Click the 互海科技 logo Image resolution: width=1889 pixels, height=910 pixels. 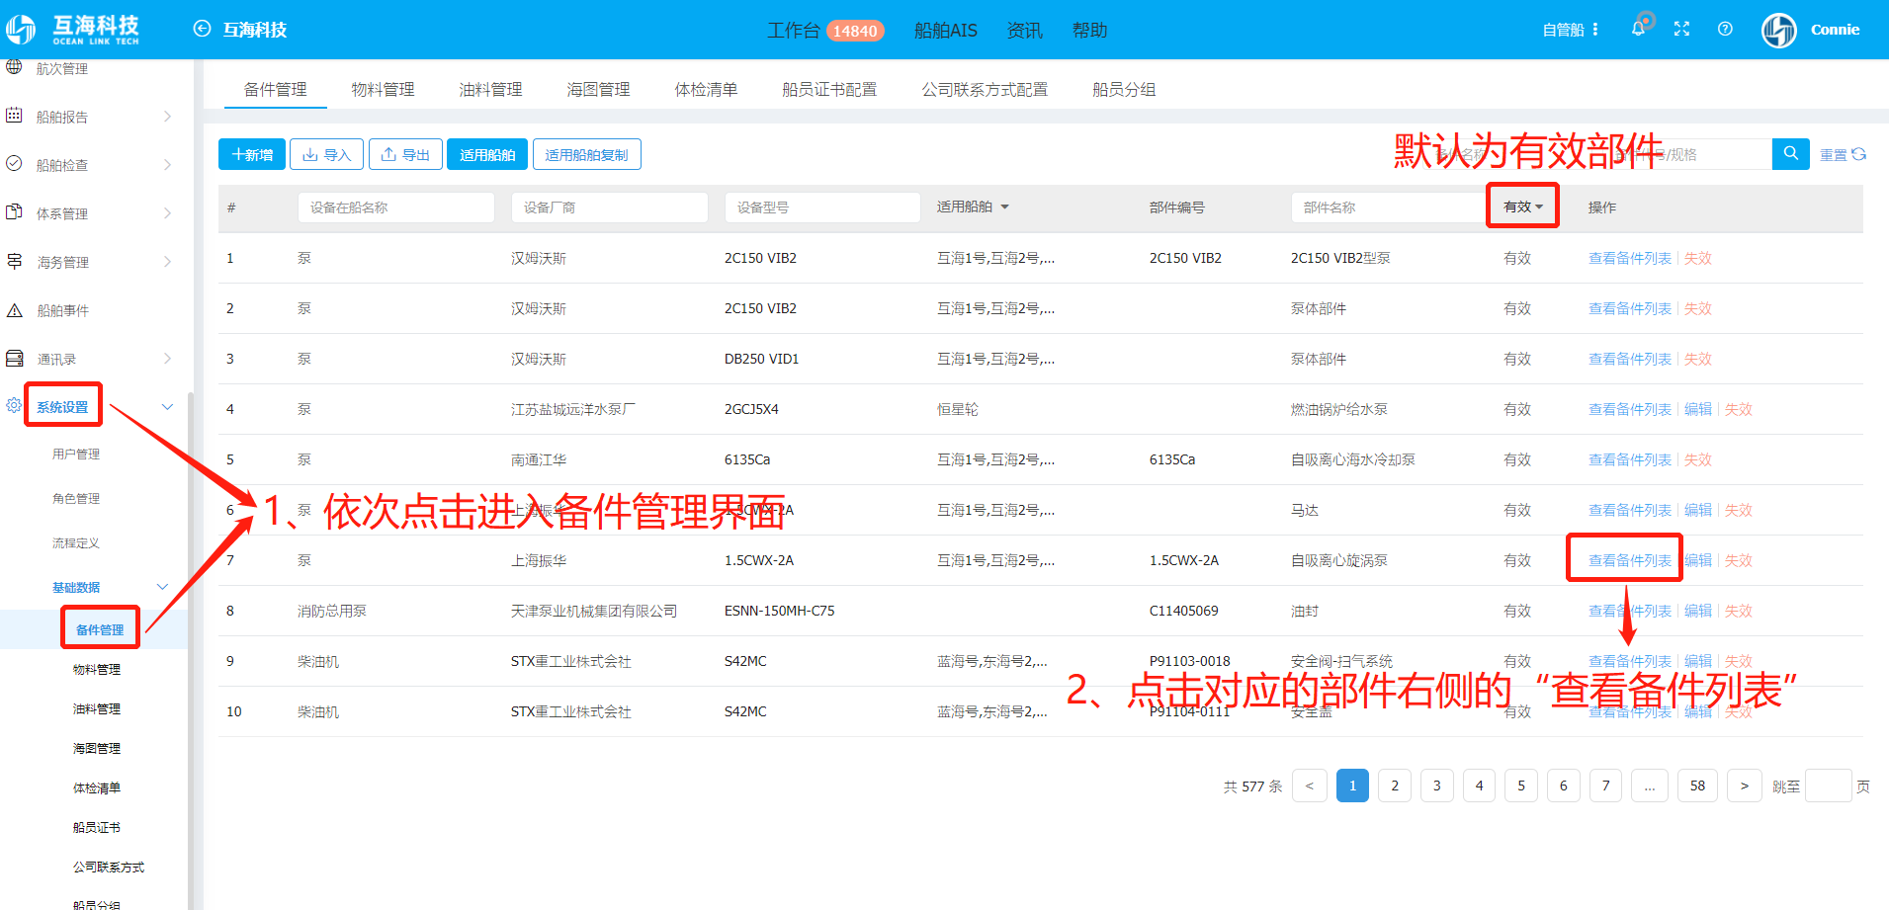point(75,29)
